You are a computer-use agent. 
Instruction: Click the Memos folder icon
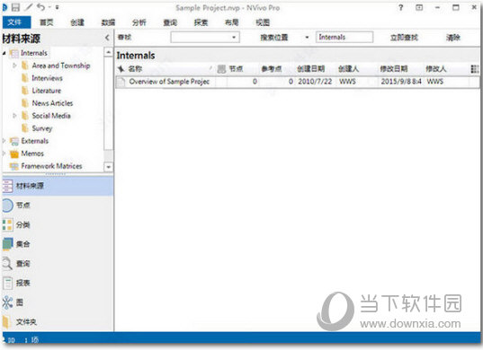14,153
